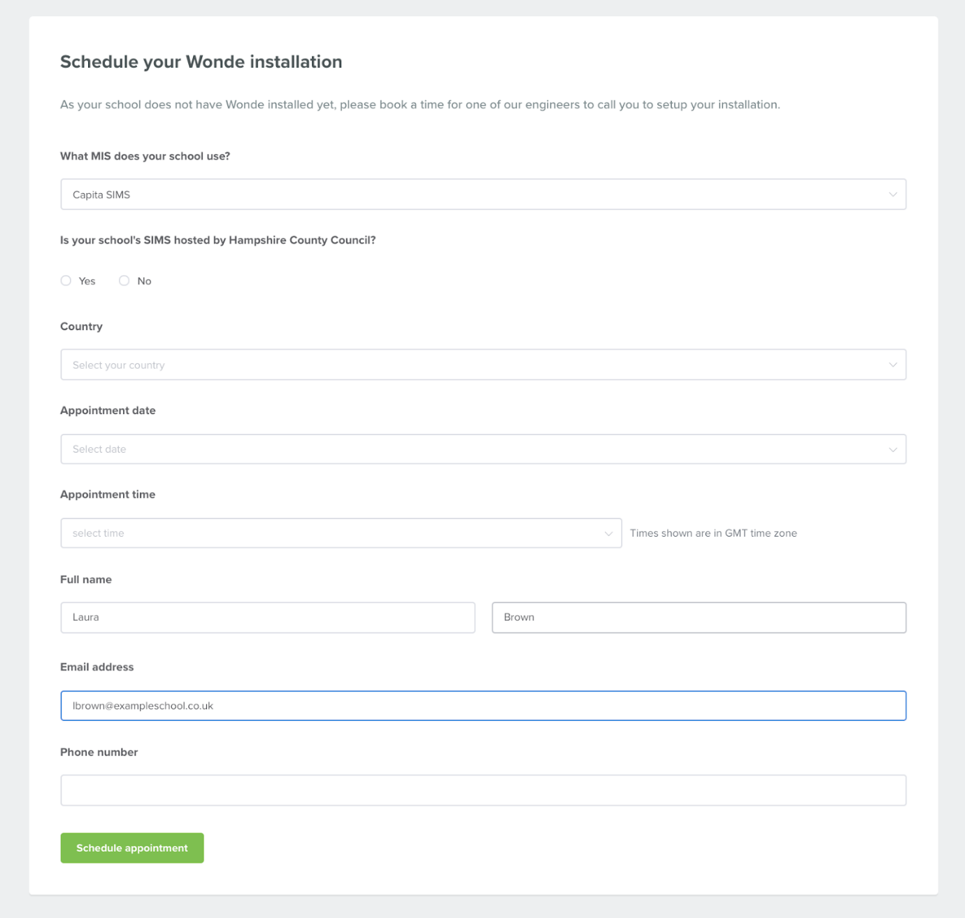Click the empty Phone number field
Viewport: 965px width, 918px height.
click(483, 790)
